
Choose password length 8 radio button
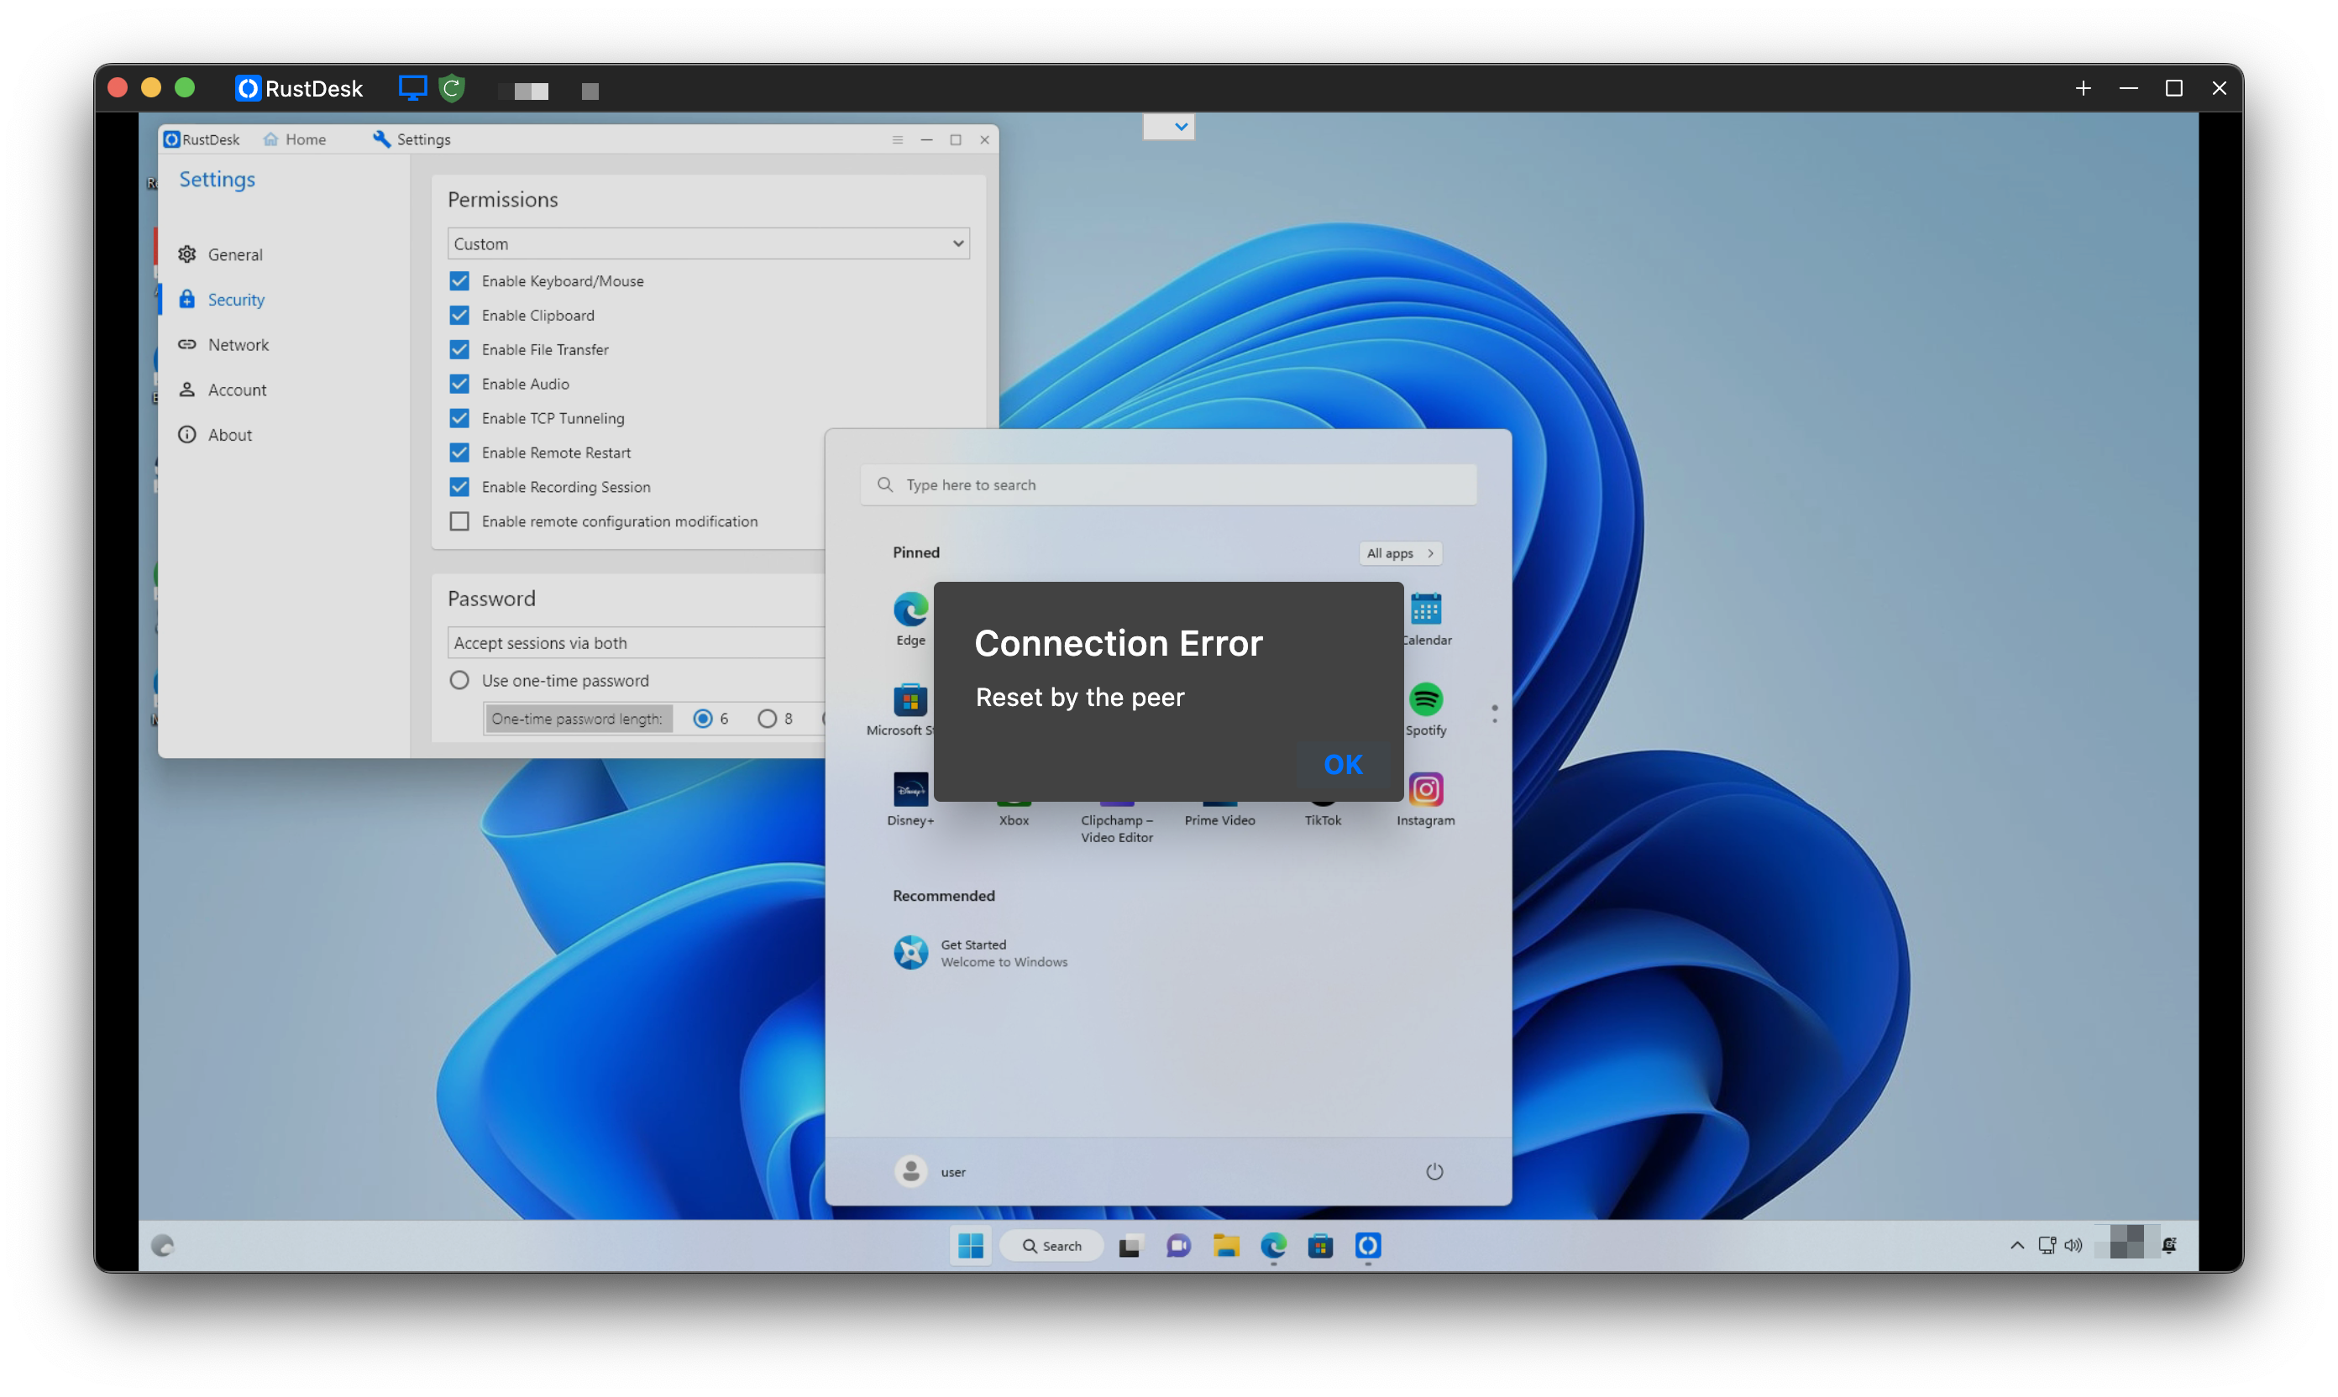click(768, 719)
